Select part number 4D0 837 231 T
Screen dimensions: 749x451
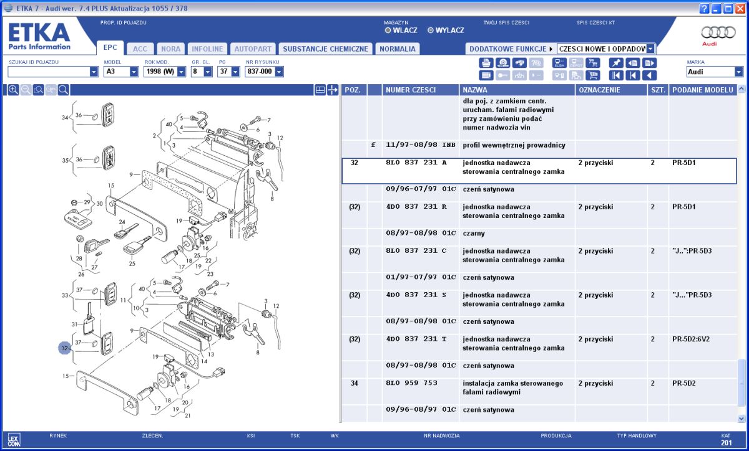pos(416,339)
